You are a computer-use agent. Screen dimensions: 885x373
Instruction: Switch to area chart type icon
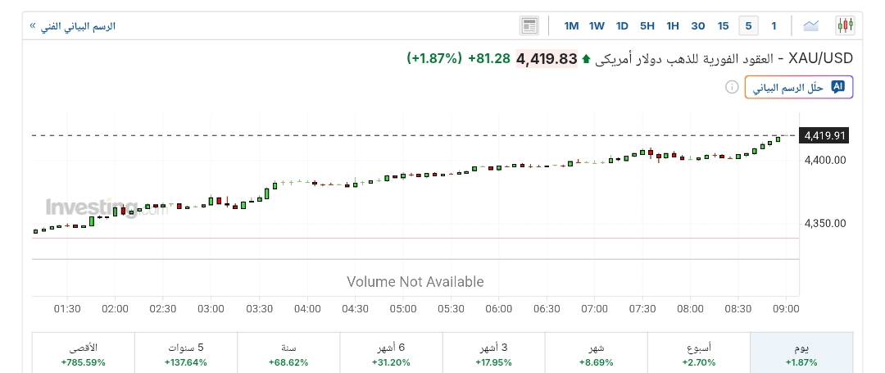point(811,25)
